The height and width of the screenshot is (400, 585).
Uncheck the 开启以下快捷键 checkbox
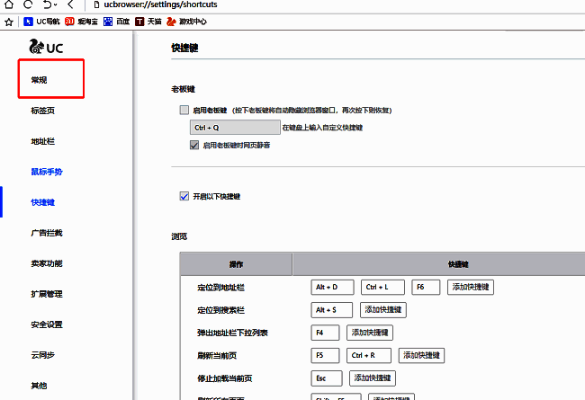[184, 196]
